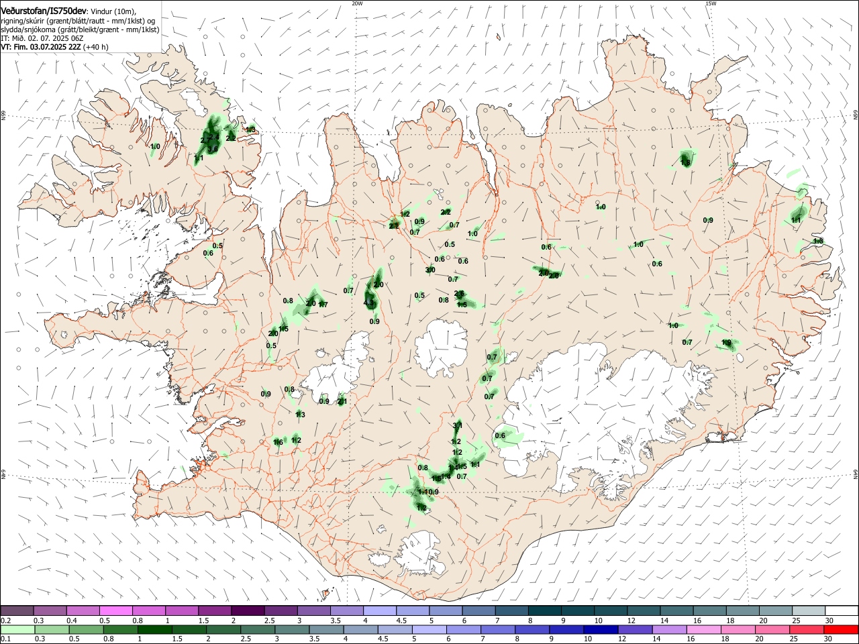
Task: Select the initial time "IT: Mið. 02. 07. 2025 06Z"
Action: tap(42, 38)
